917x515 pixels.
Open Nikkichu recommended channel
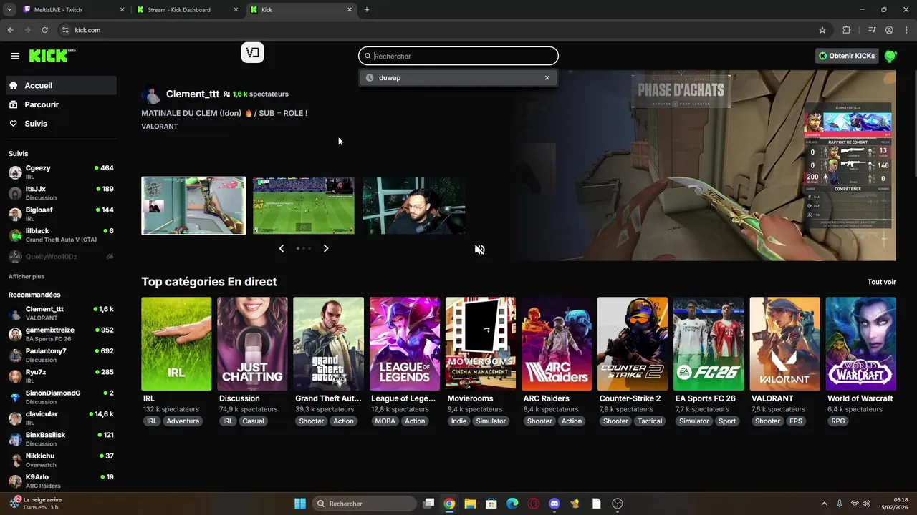61,460
